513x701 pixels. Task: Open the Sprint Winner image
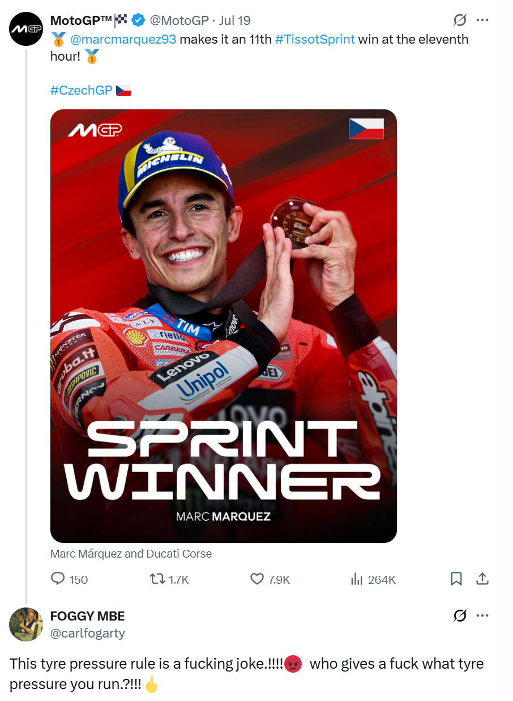pyautogui.click(x=223, y=326)
